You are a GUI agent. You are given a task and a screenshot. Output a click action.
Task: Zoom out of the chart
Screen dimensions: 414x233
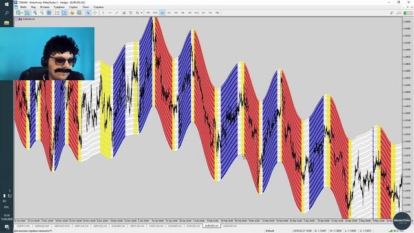click(41, 13)
